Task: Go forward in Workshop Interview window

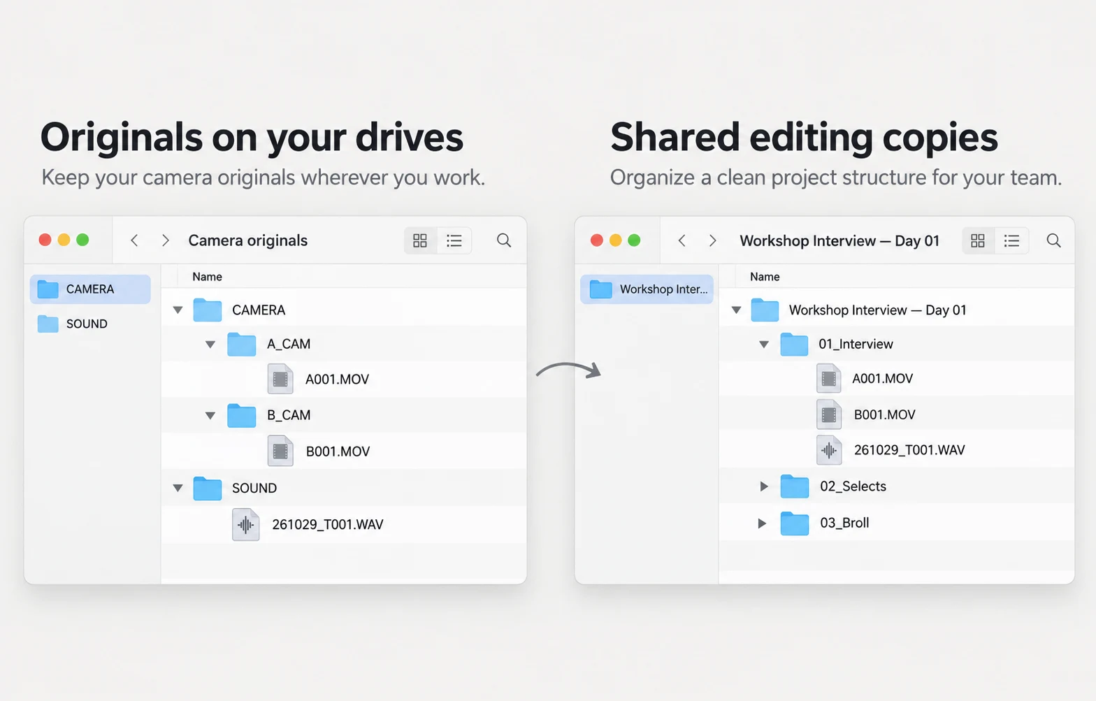Action: (713, 240)
